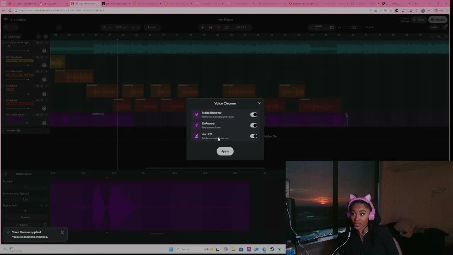
Task: Mute track 02 Voice/Audio
Action: coord(38,57)
